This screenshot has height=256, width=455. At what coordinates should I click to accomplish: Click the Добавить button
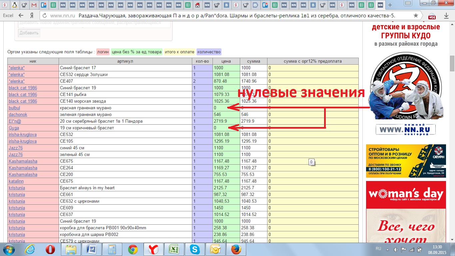29,33
